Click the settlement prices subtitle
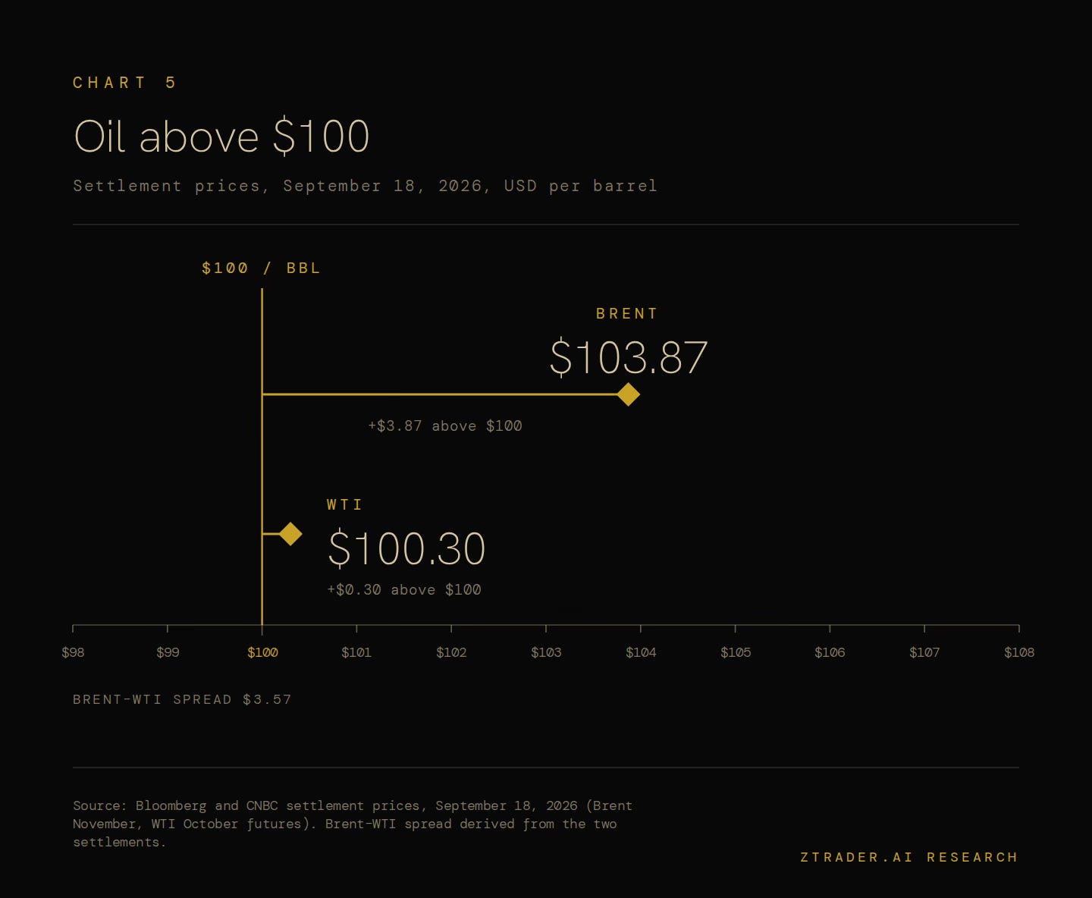Screen dimensions: 1092x898 click(365, 186)
